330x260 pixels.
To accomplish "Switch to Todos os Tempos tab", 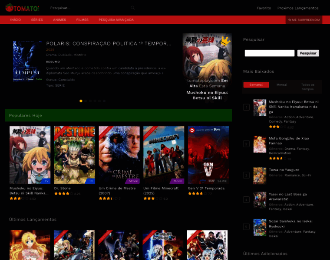I will [308, 87].
